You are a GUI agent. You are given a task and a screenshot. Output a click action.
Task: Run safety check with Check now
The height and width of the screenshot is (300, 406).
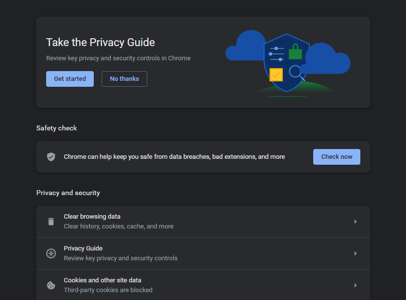336,157
